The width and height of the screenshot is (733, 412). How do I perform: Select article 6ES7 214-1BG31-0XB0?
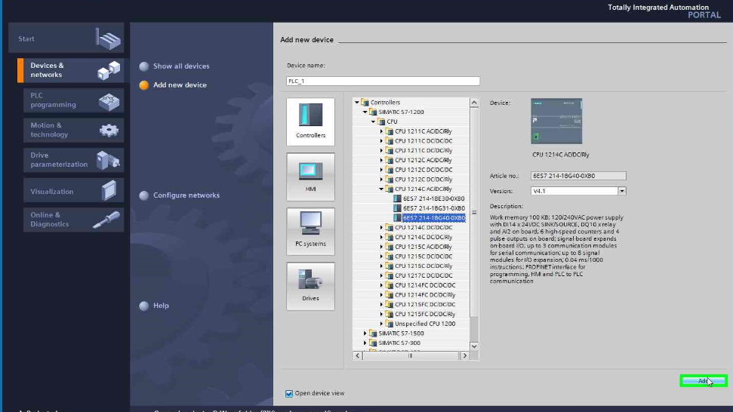pyautogui.click(x=434, y=208)
